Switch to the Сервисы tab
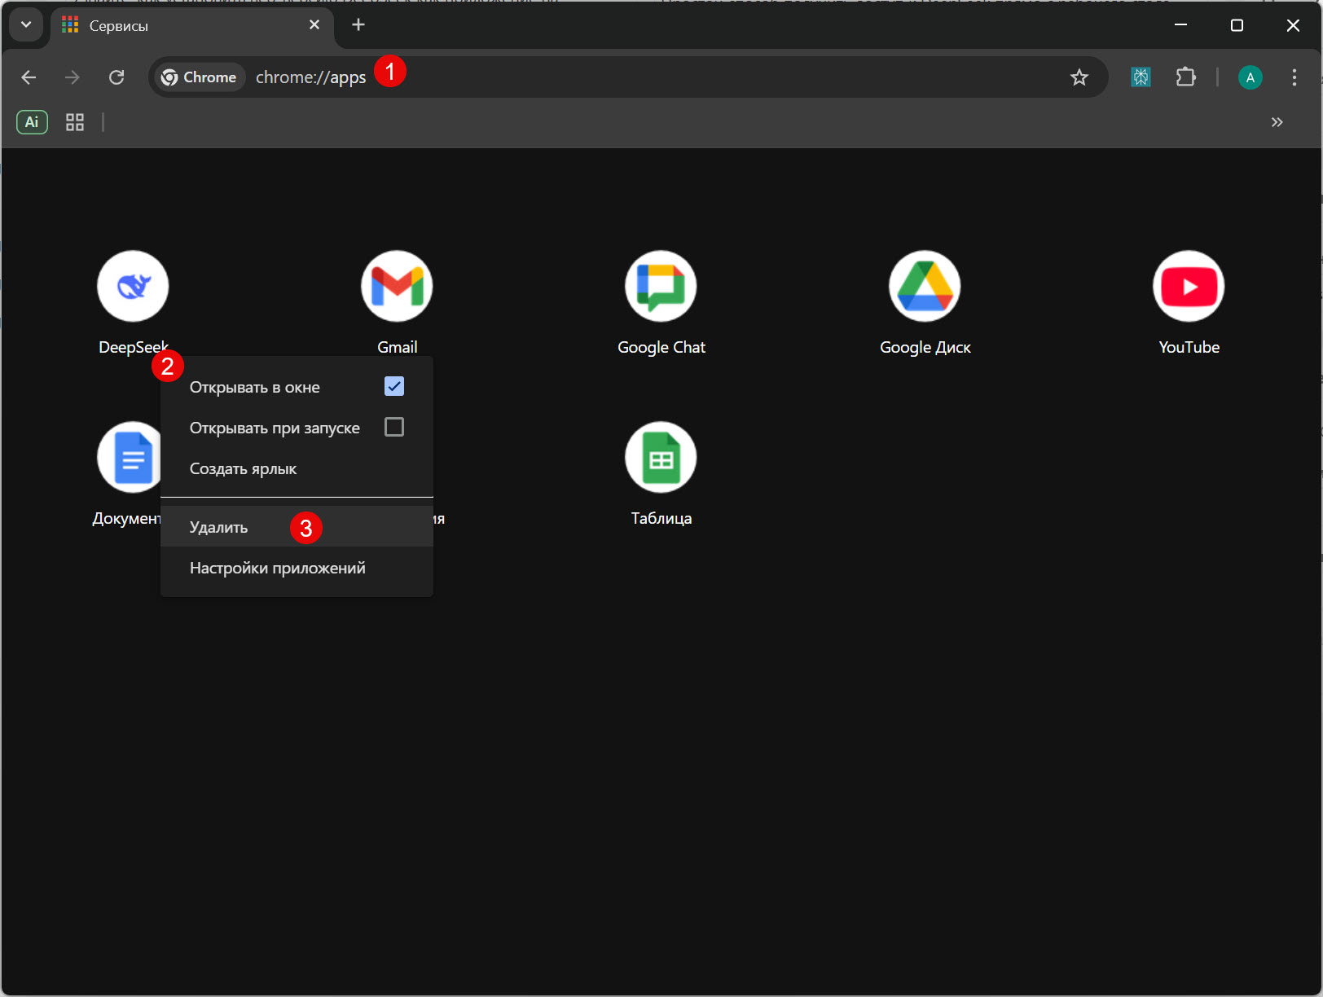 [x=192, y=26]
